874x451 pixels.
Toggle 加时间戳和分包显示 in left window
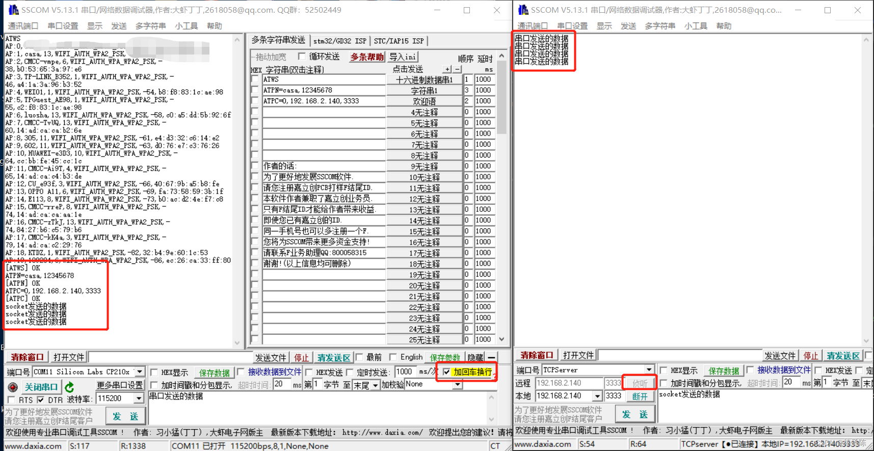tap(154, 385)
